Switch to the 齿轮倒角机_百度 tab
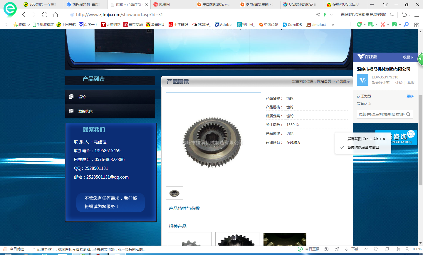Screen dimensions: 423x255 click(x=85, y=4)
